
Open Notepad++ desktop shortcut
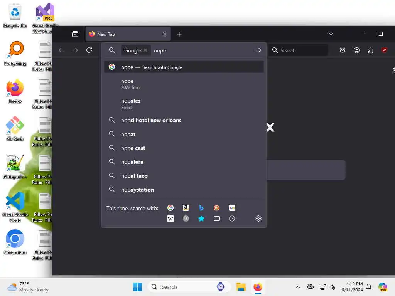coord(15,167)
